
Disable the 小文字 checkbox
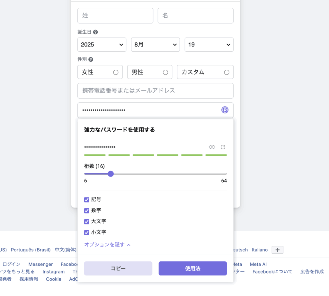click(86, 232)
